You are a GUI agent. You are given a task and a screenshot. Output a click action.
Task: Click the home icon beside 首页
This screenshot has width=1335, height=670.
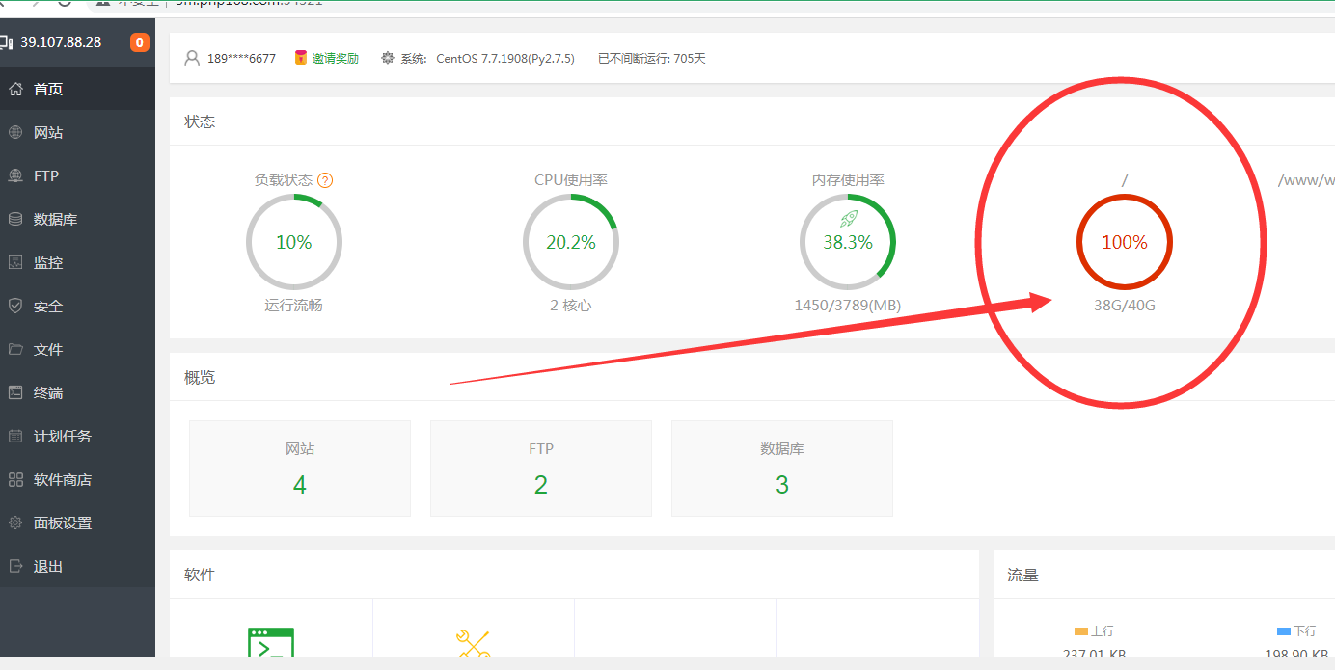(15, 89)
